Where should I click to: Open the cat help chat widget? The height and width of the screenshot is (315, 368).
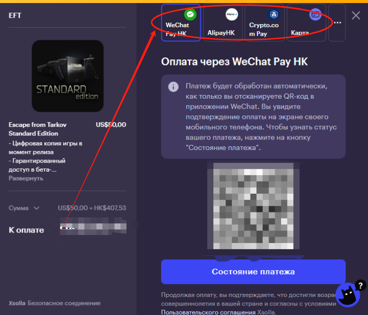348,295
